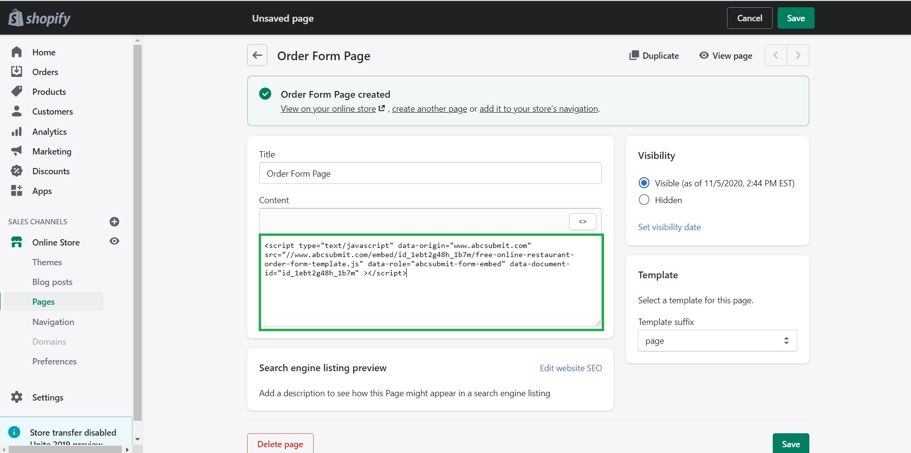Image resolution: width=911 pixels, height=453 pixels.
Task: Open the Template suffix page dropdown
Action: click(717, 340)
